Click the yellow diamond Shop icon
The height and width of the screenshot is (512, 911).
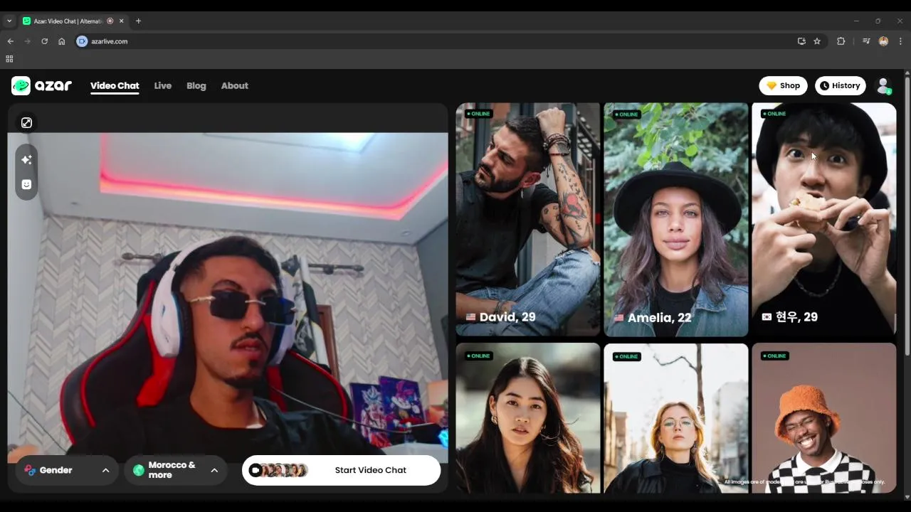click(x=772, y=85)
